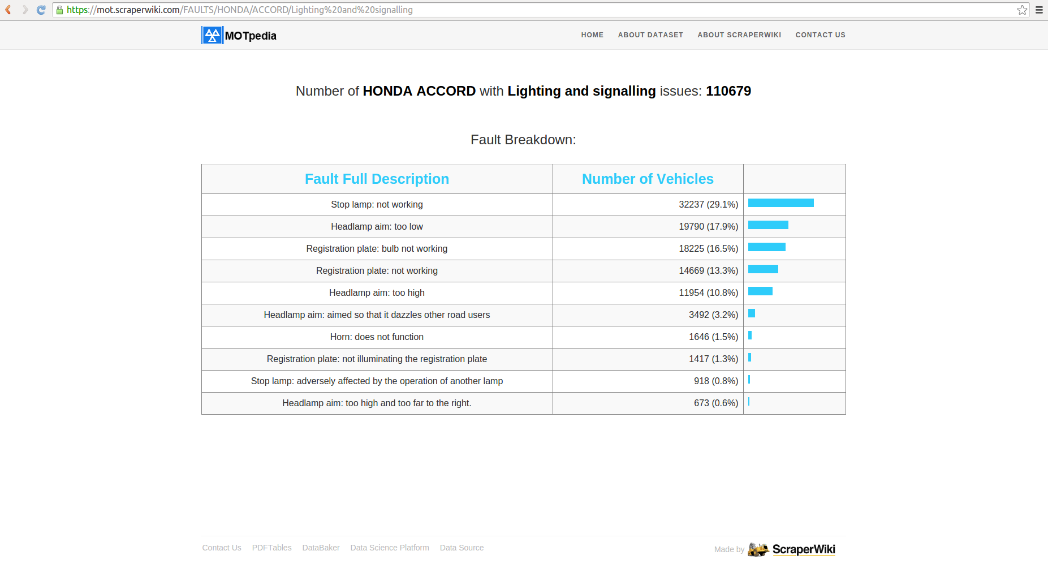Open the browser hamburger menu
This screenshot has height=568, width=1048.
pyautogui.click(x=1039, y=10)
